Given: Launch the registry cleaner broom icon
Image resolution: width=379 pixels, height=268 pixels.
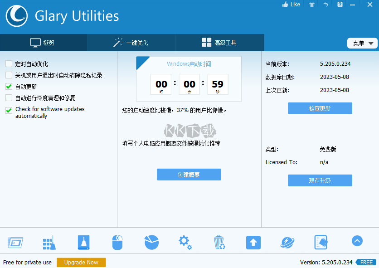Looking at the screenshot, I should 49,243.
